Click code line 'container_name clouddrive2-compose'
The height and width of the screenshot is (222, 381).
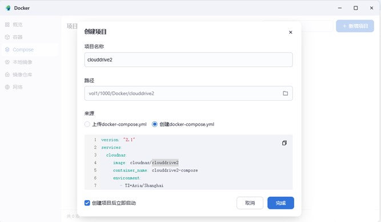tap(155, 170)
